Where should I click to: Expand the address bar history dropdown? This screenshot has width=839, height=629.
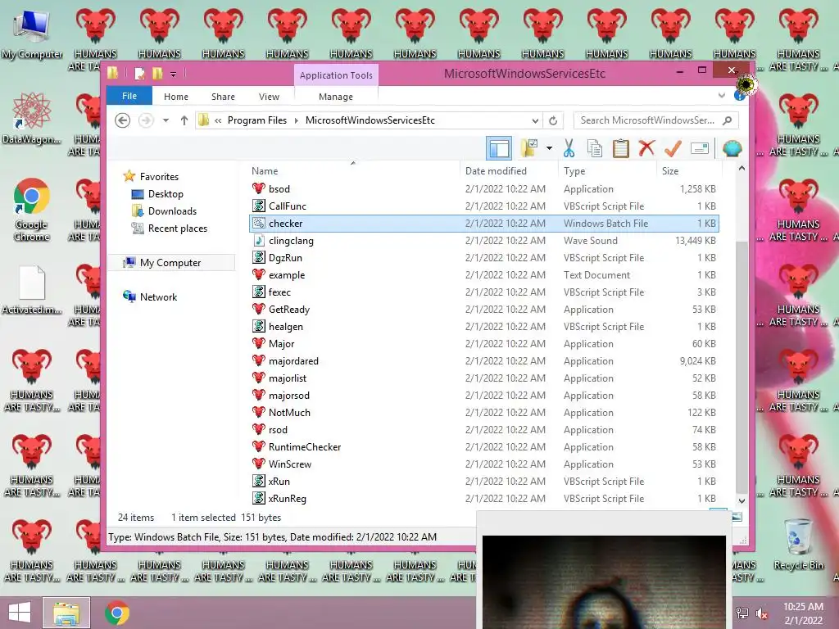click(x=535, y=120)
